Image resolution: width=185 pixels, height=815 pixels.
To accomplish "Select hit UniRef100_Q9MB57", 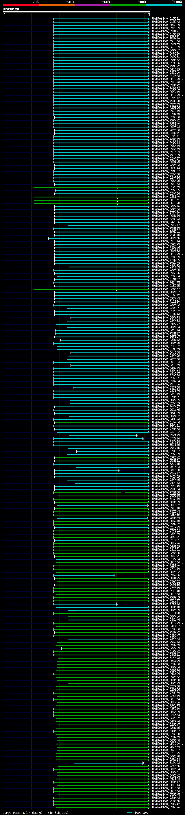I will point(166,171).
